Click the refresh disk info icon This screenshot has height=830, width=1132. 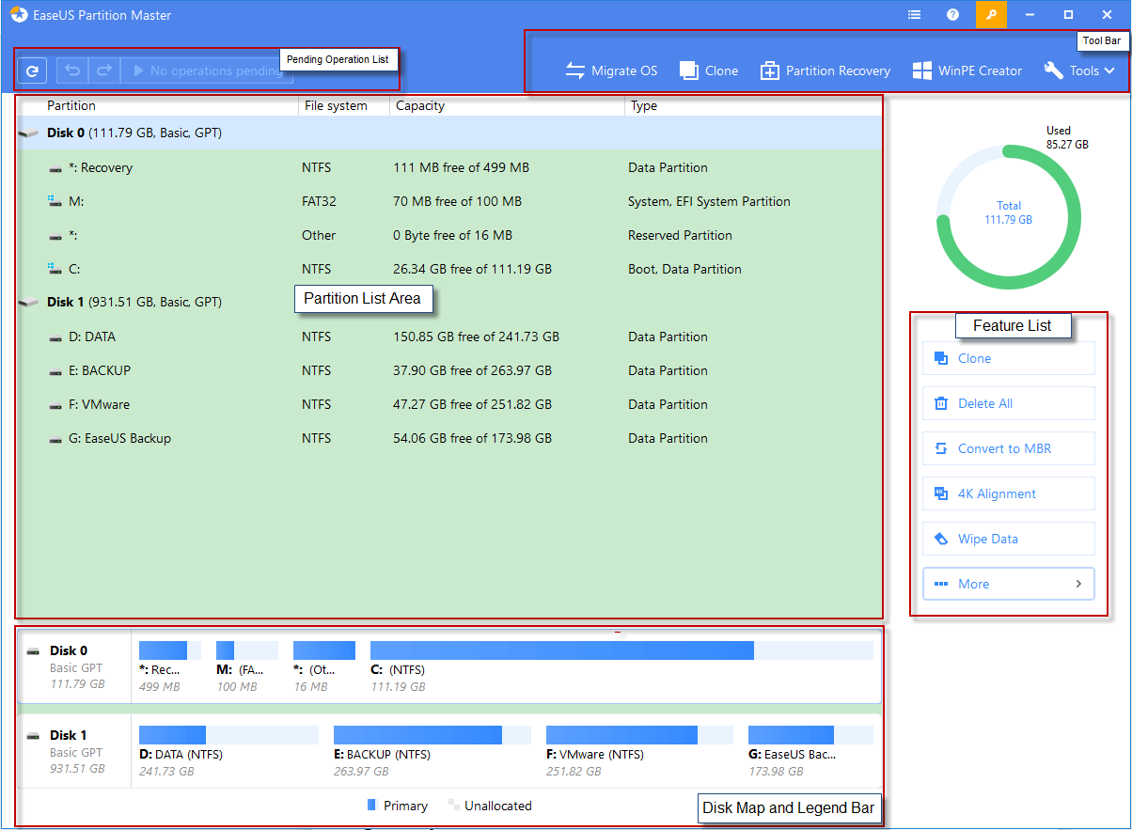click(x=32, y=70)
